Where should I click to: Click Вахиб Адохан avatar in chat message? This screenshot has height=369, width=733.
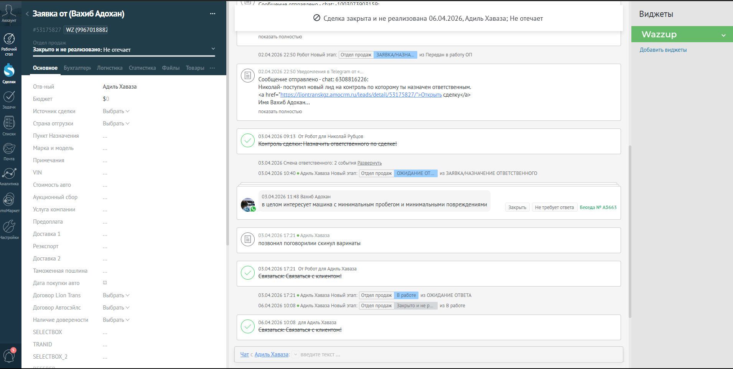coord(248,204)
